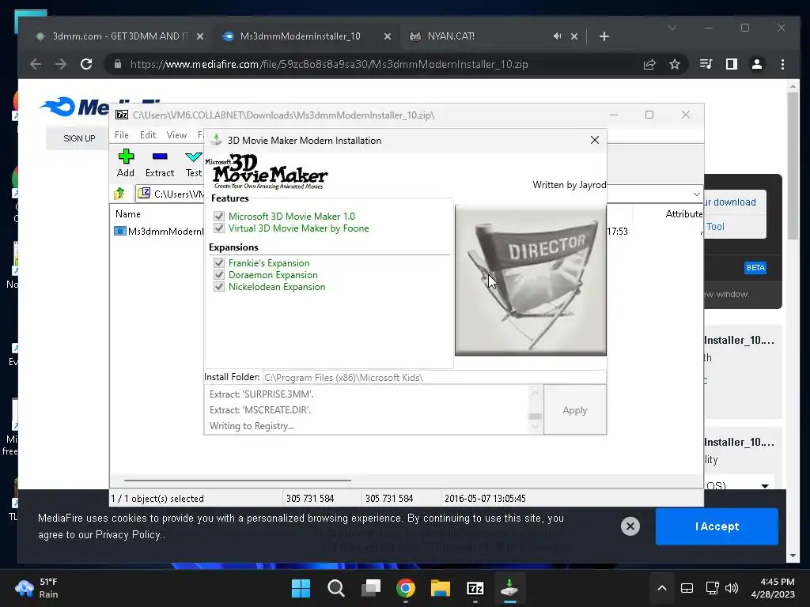Screen dimensions: 810x607
Task: Open the volume control in system tray
Action: click(x=732, y=588)
